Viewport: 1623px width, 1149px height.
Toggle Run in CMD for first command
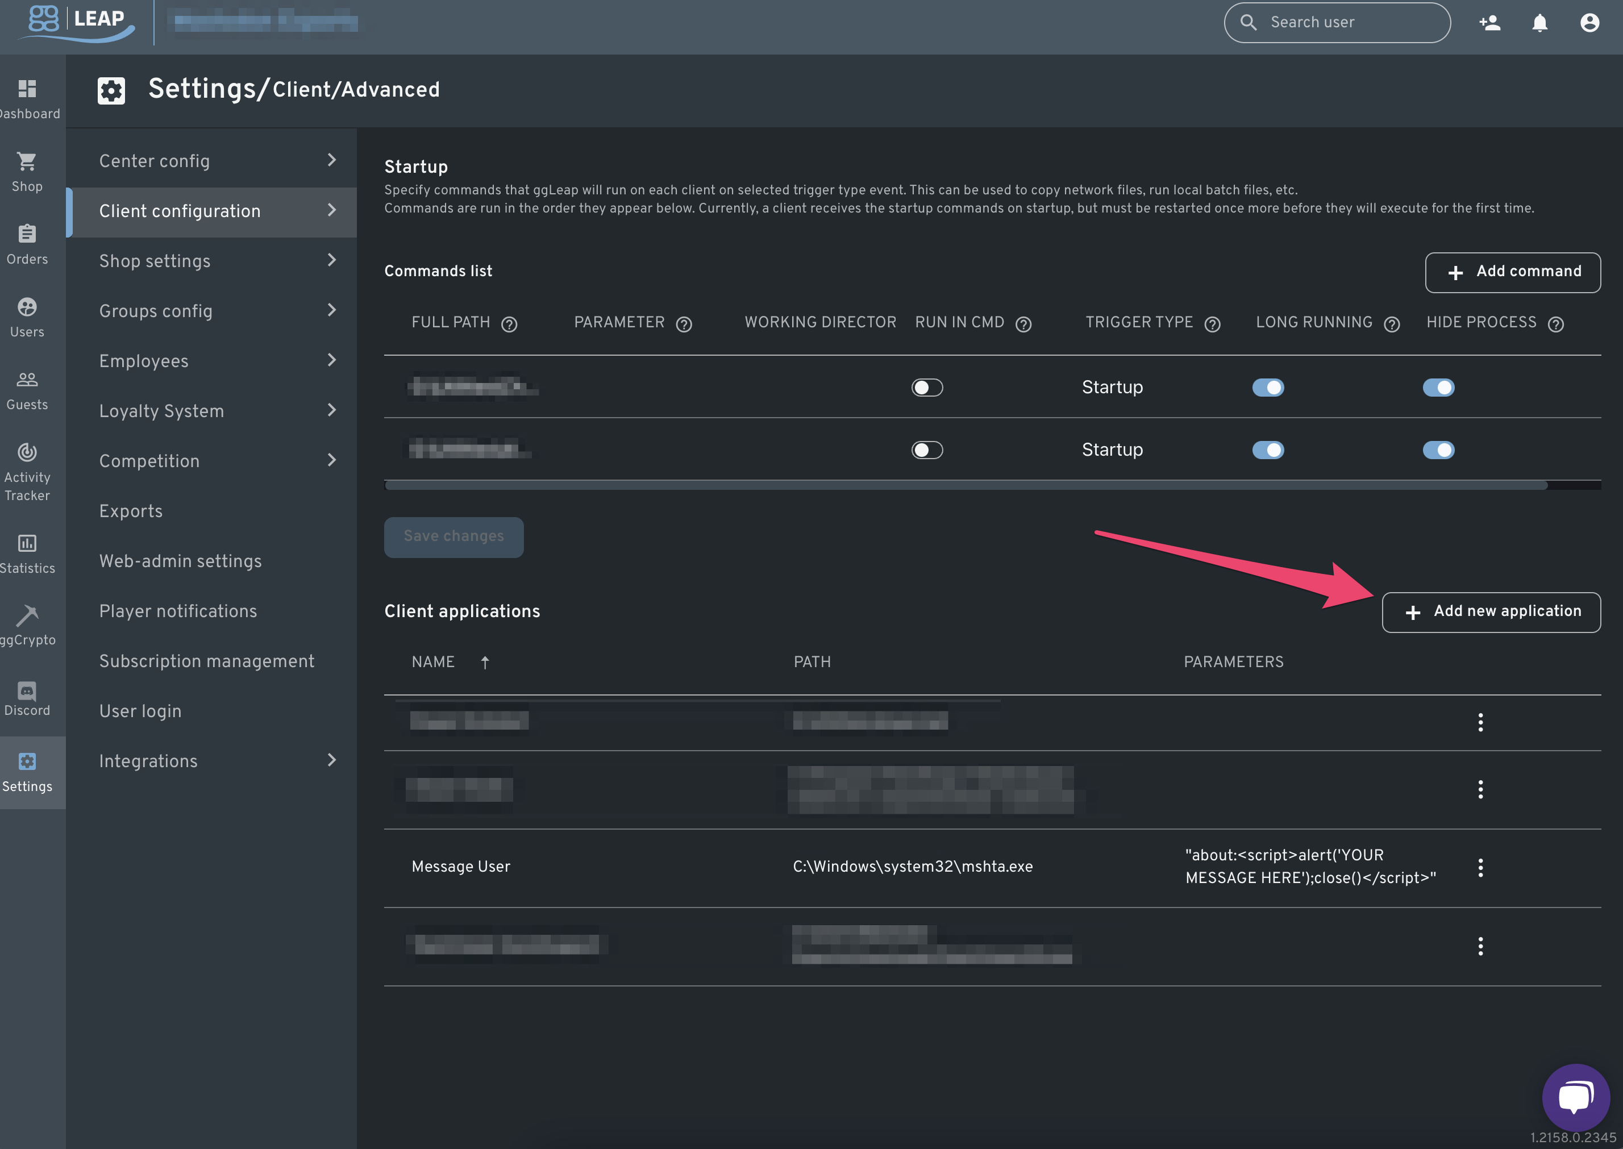point(927,388)
